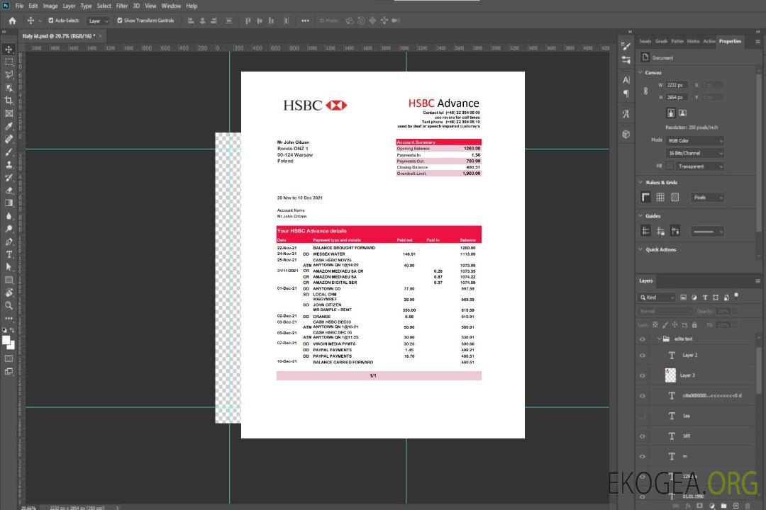Open the Image menu
The image size is (766, 510).
[x=50, y=6]
